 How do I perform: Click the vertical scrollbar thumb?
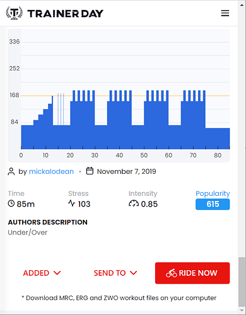[x=242, y=282]
